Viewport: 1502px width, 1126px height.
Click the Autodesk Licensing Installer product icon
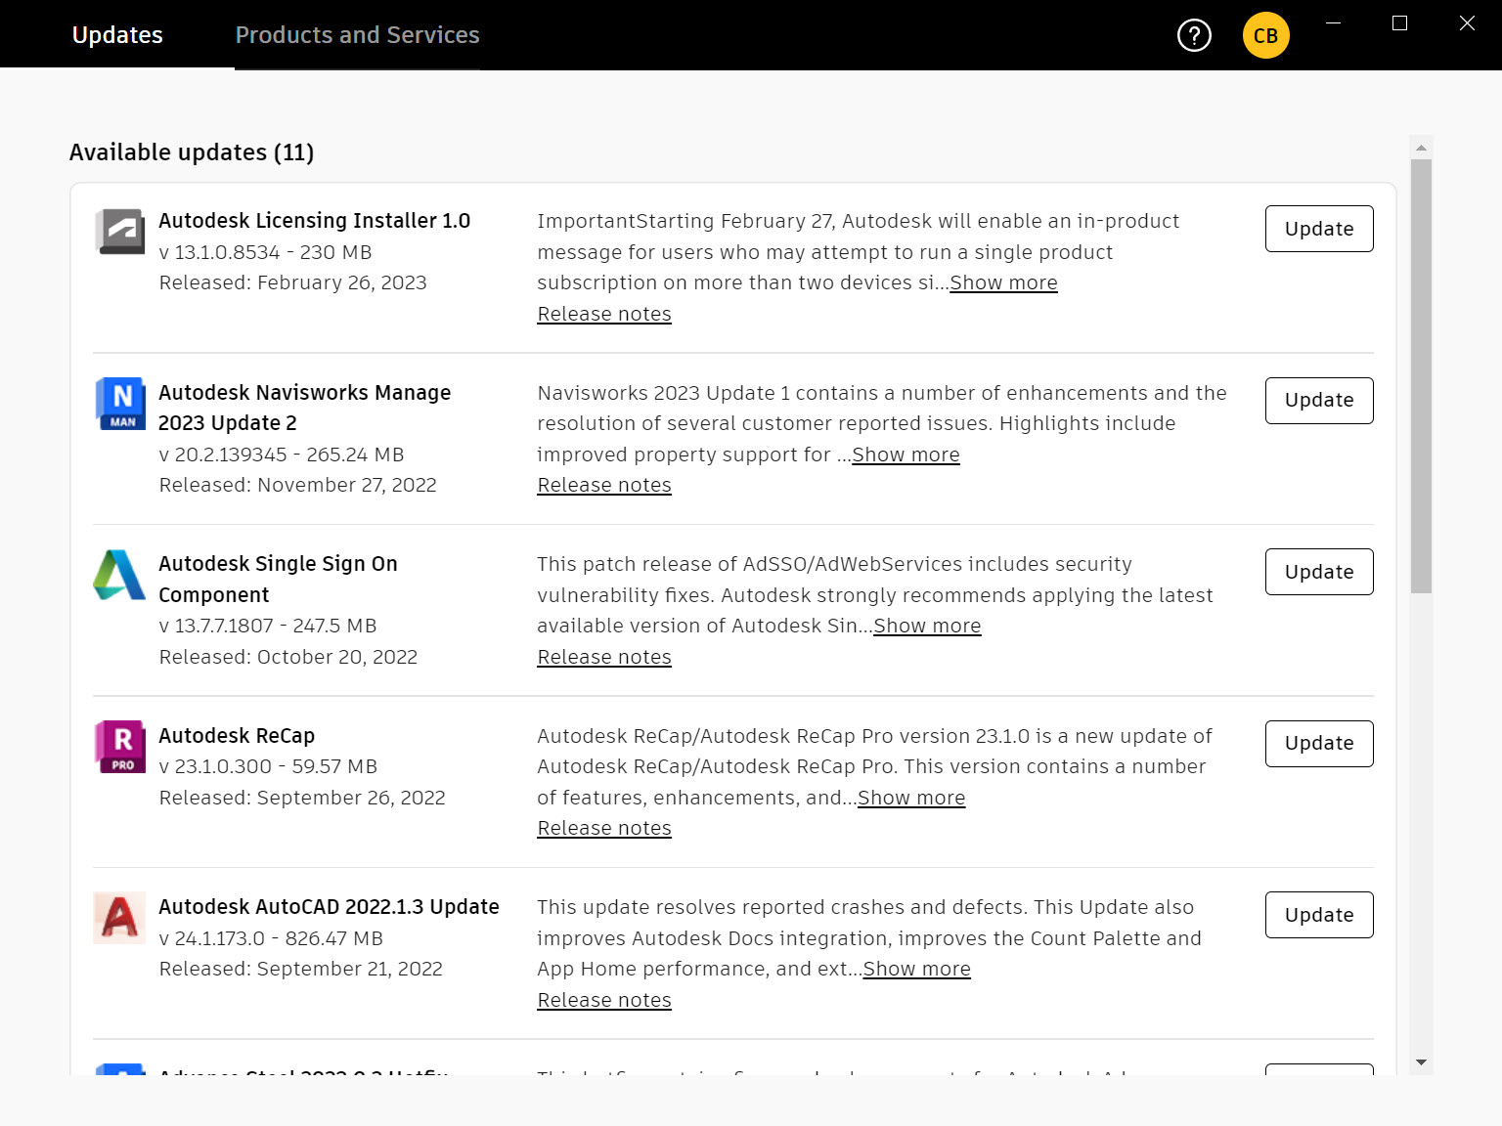pos(120,232)
